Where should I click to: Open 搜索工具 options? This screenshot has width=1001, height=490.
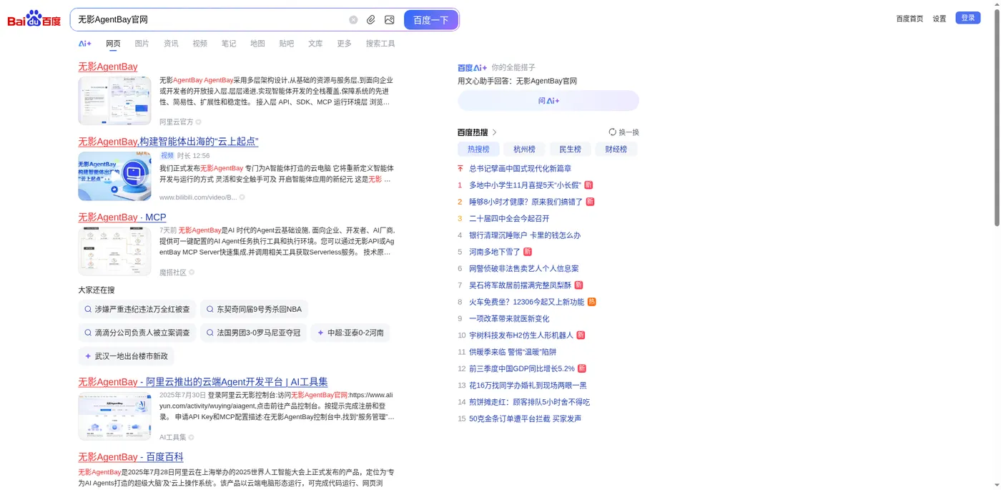click(x=380, y=44)
